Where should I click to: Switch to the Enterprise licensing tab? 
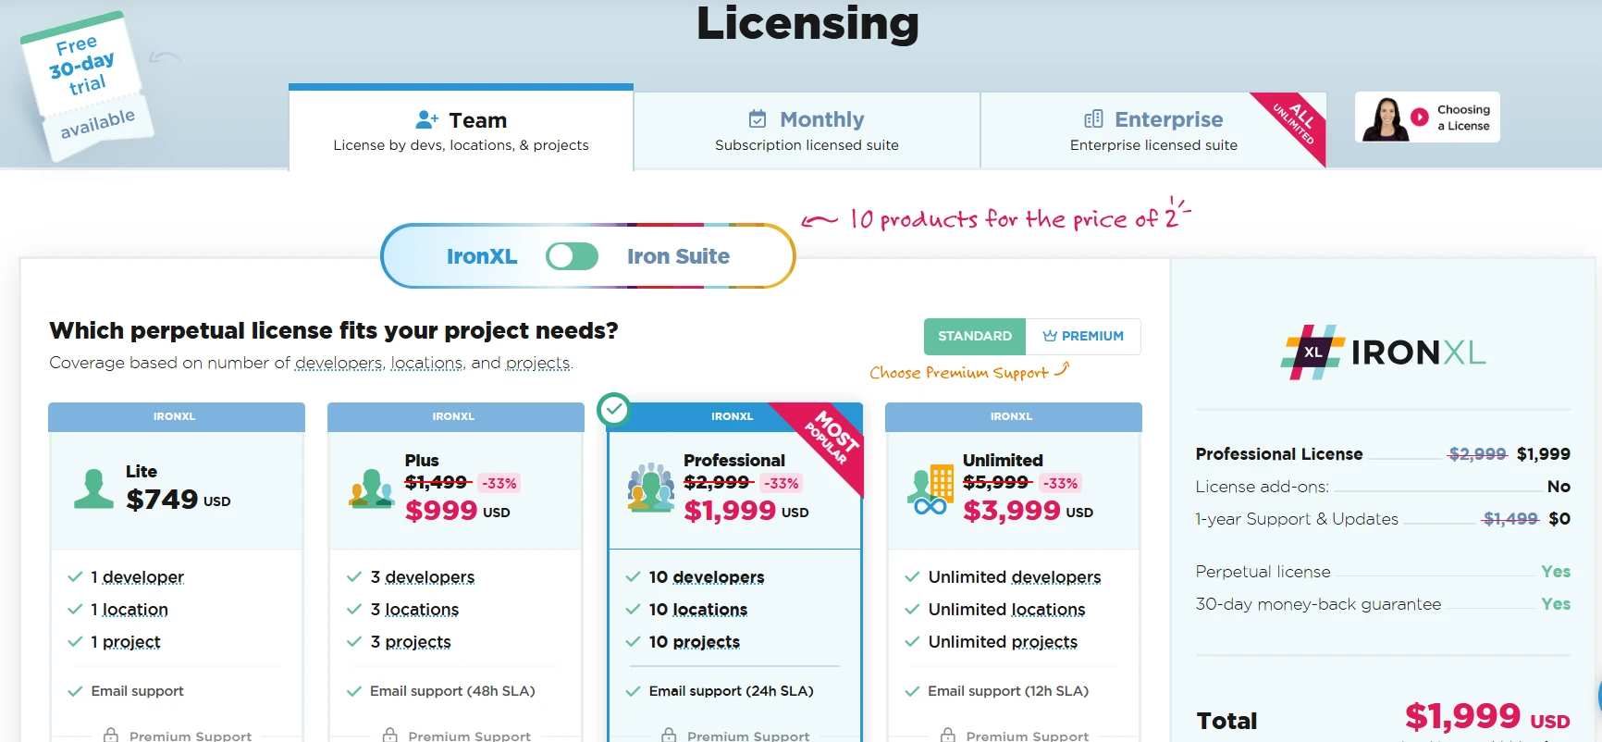1153,130
